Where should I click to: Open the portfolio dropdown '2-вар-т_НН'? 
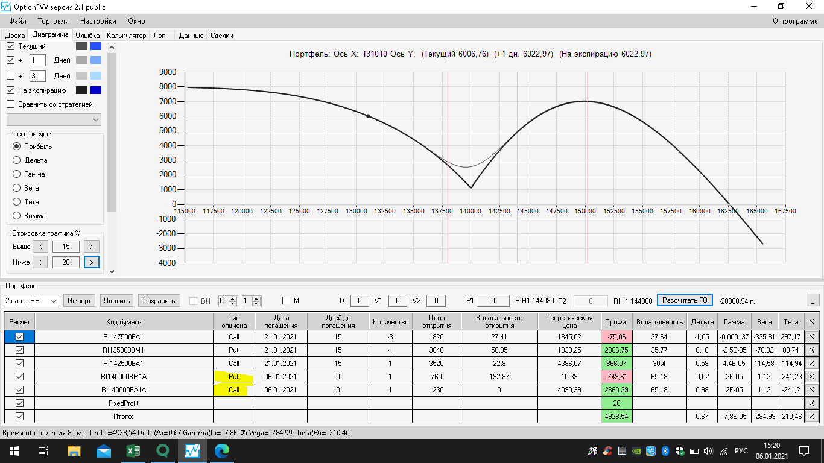[x=31, y=301]
